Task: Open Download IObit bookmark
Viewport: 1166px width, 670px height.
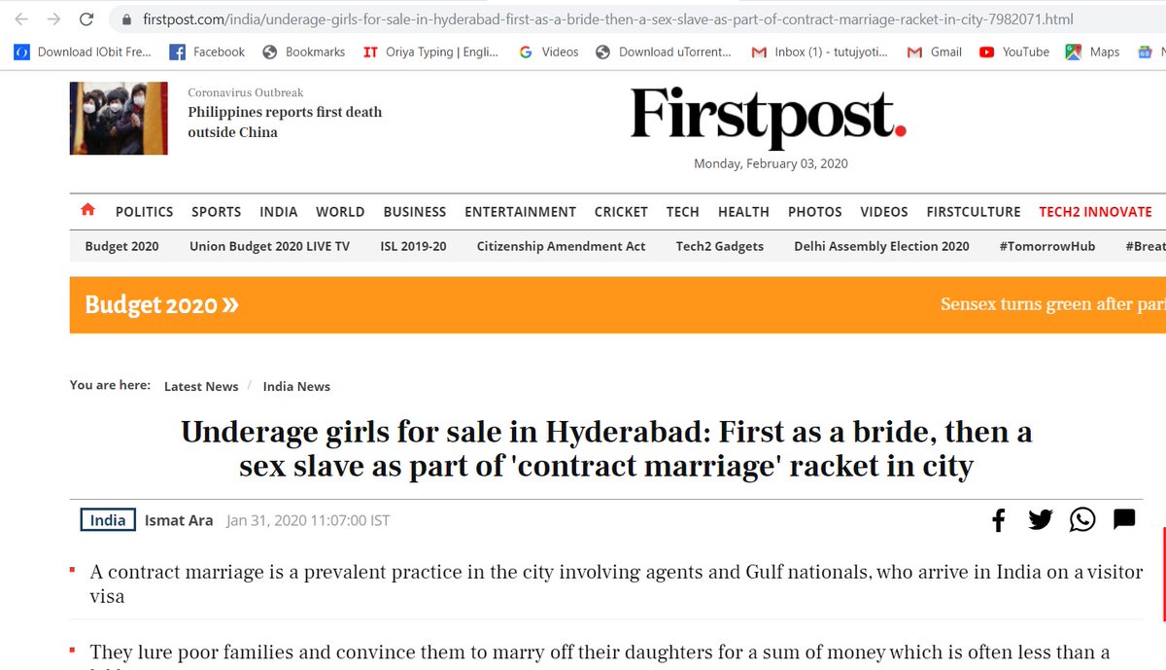Action: 83,53
